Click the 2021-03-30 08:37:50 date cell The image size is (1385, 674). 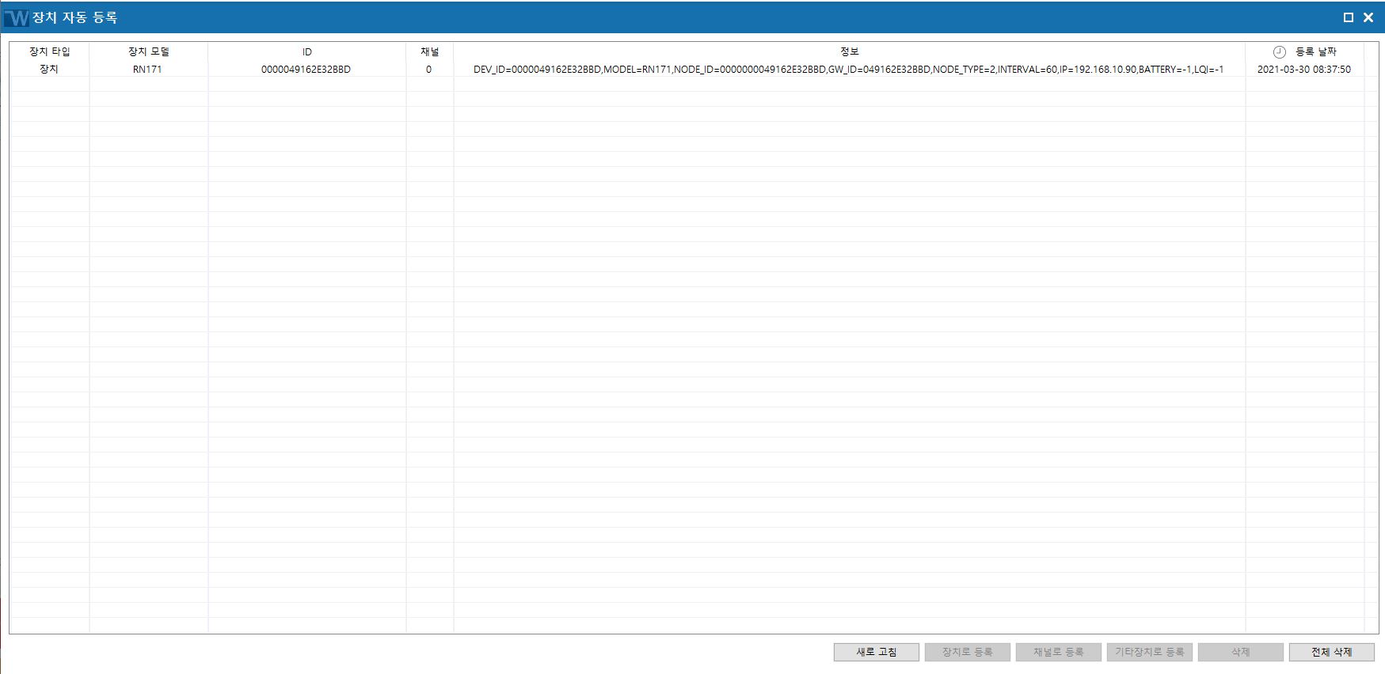[1304, 70]
